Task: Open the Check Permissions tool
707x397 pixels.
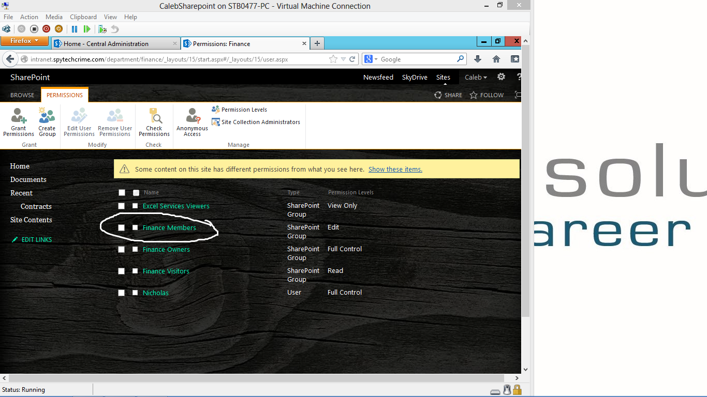Action: coord(154,122)
